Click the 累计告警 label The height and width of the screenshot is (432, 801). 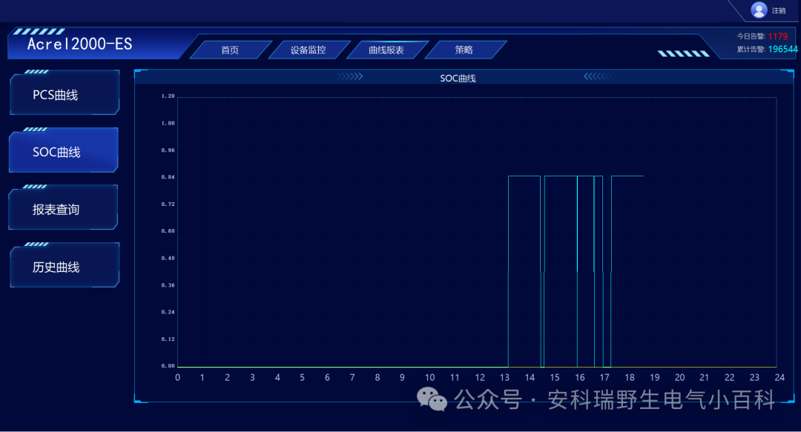coord(751,49)
